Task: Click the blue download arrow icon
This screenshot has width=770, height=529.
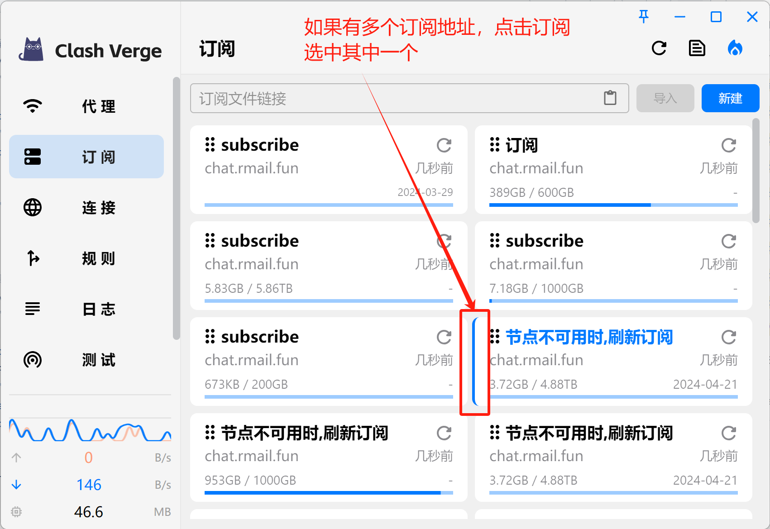Action: [16, 485]
